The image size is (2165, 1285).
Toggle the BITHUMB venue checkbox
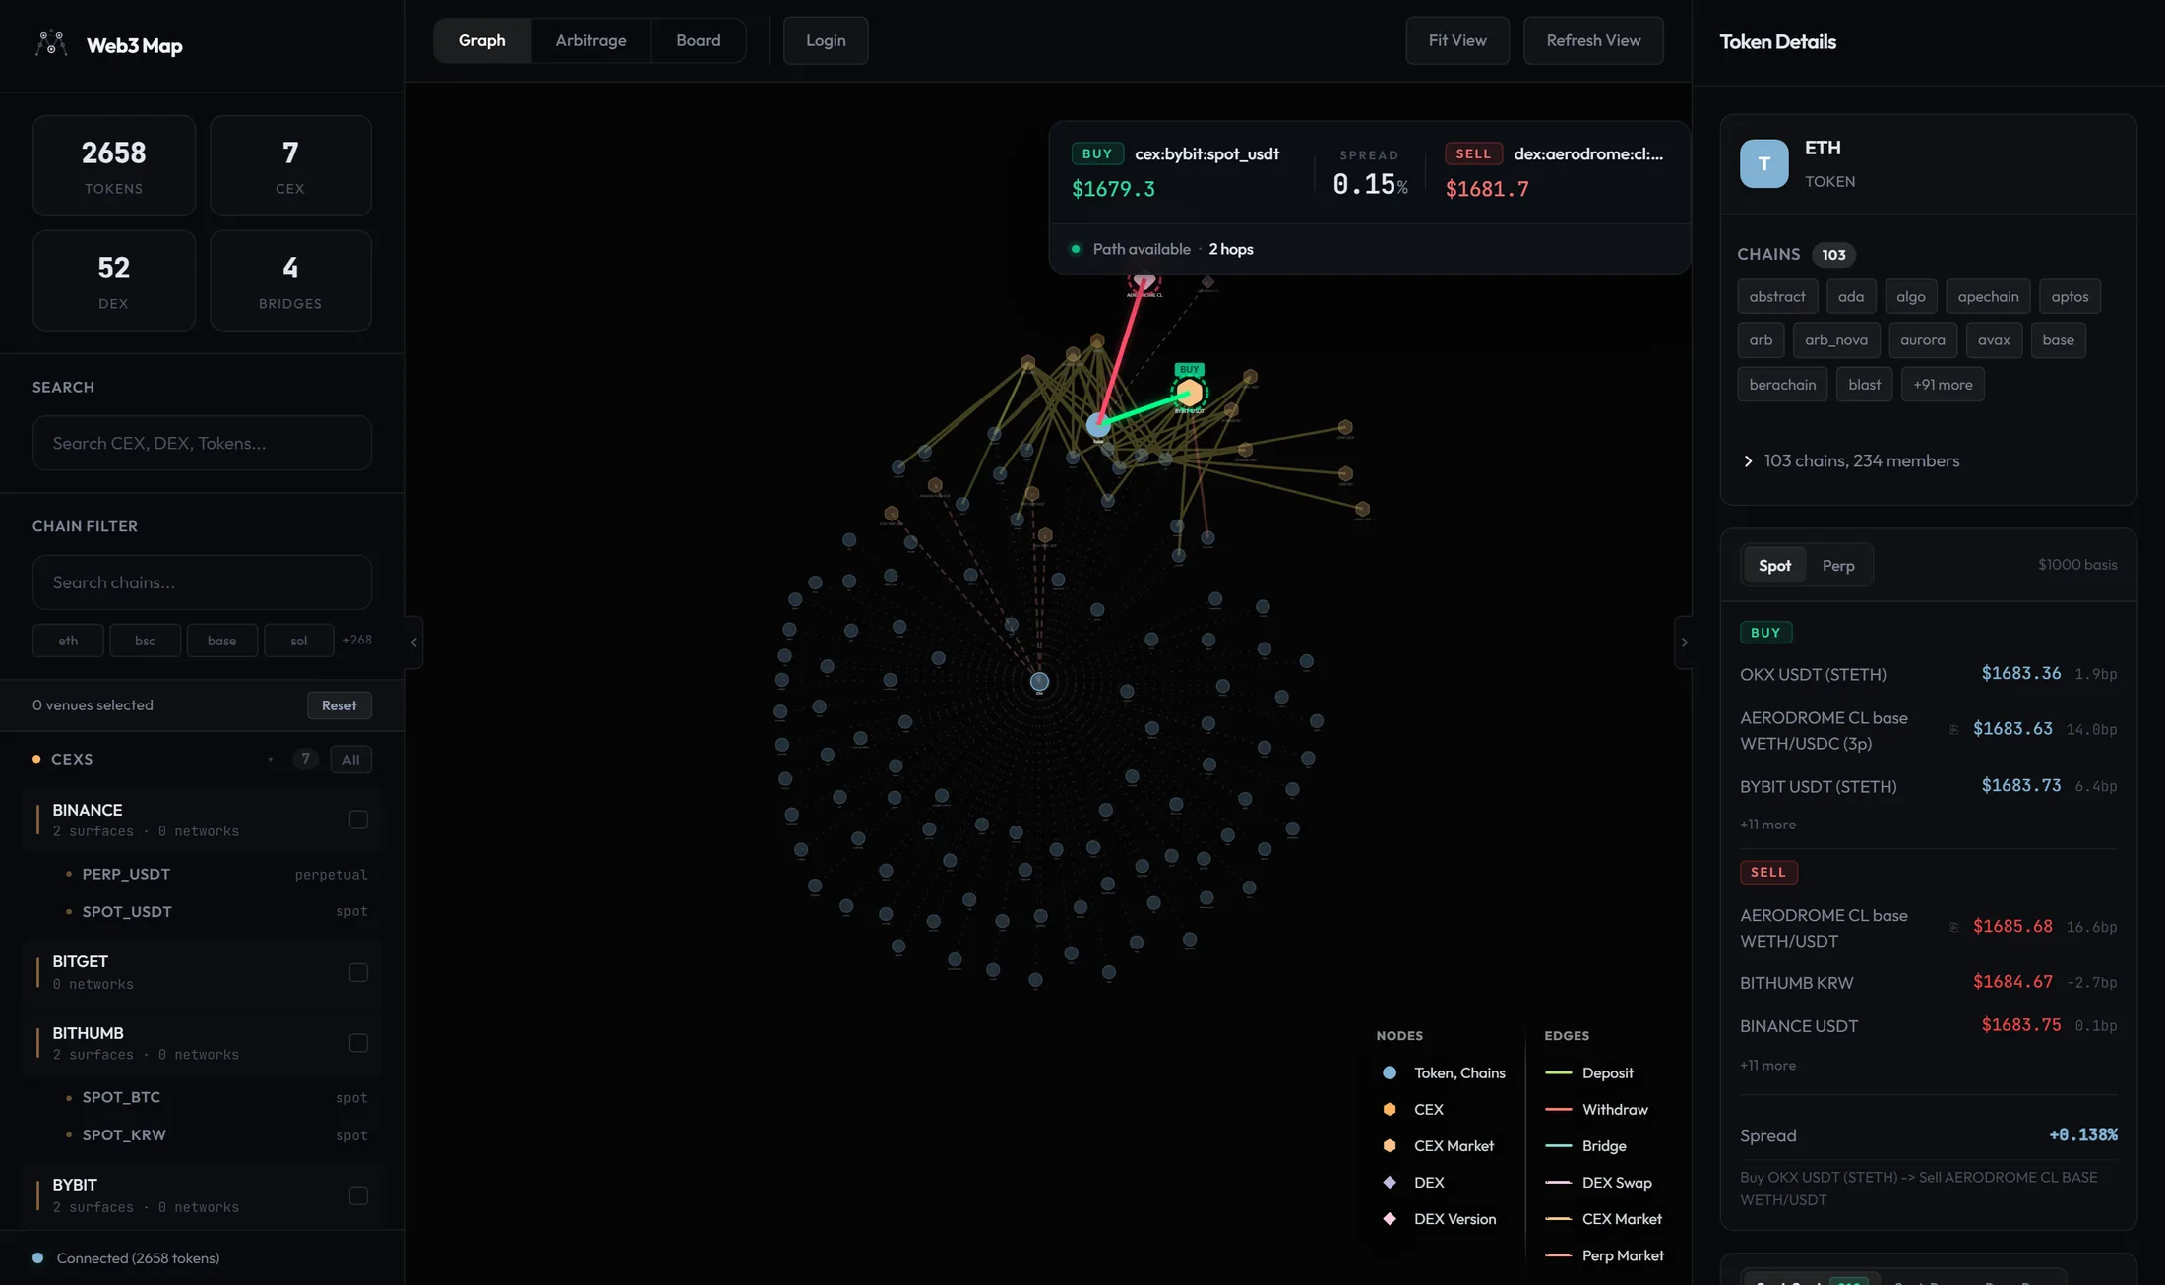pos(358,1042)
